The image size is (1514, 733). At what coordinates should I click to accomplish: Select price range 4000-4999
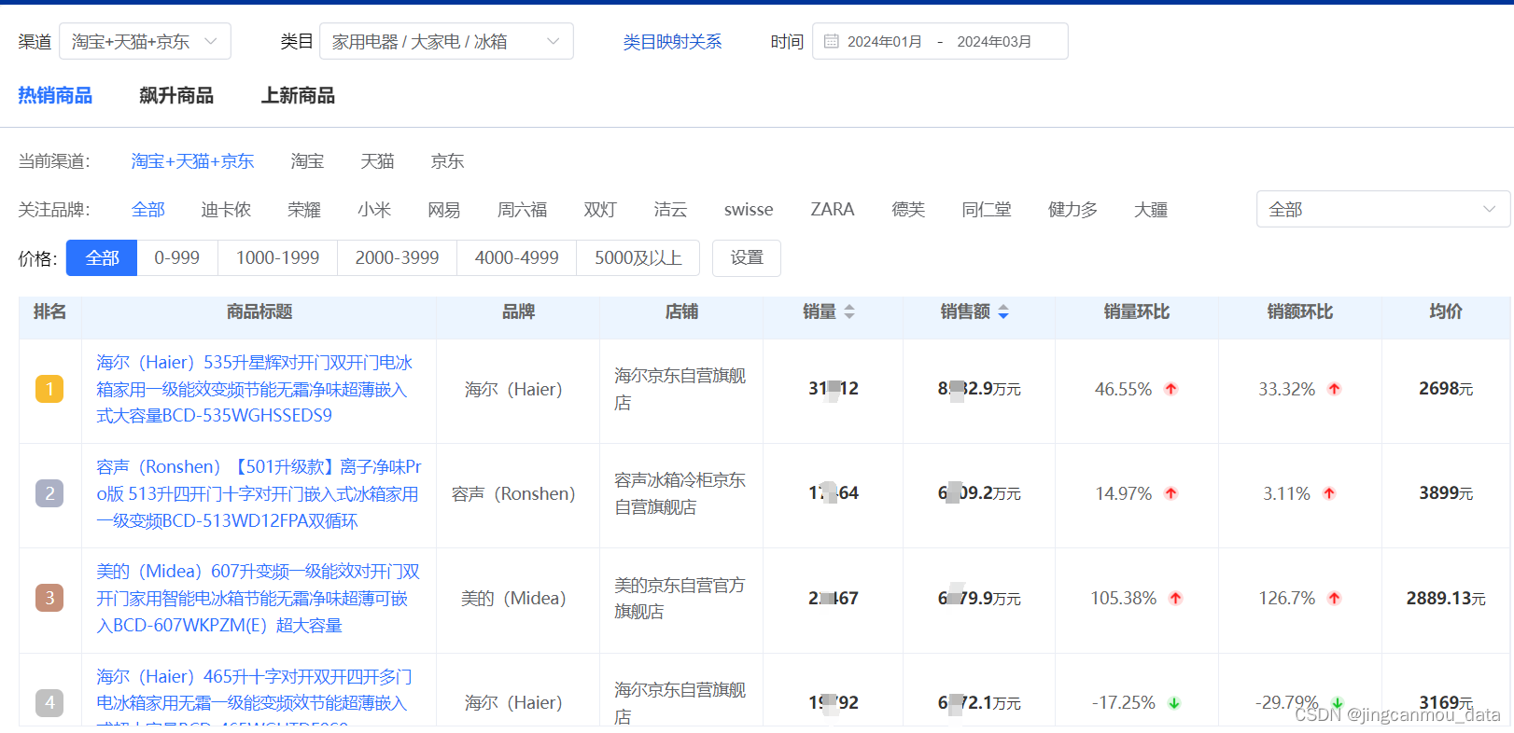point(517,258)
